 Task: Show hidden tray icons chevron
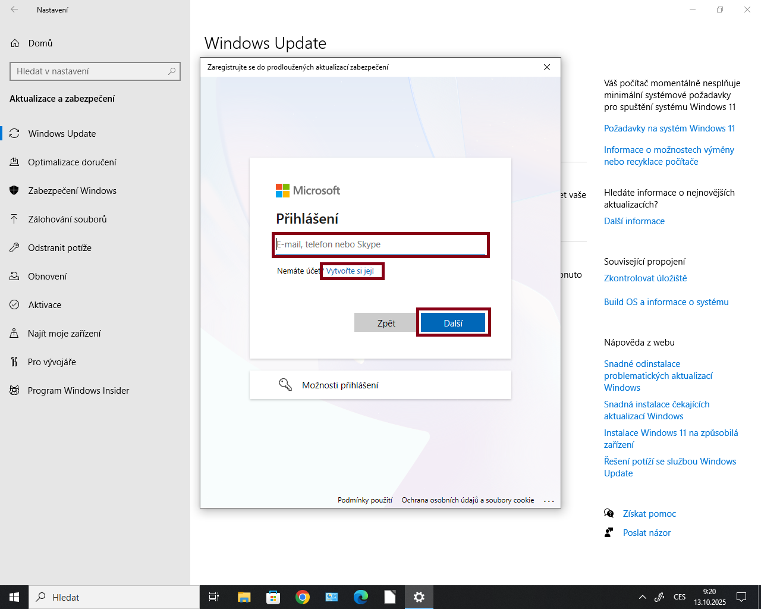(x=642, y=597)
